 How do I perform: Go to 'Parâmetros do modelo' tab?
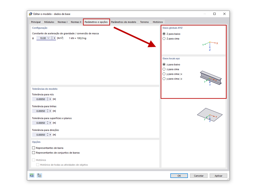[x=124, y=22]
